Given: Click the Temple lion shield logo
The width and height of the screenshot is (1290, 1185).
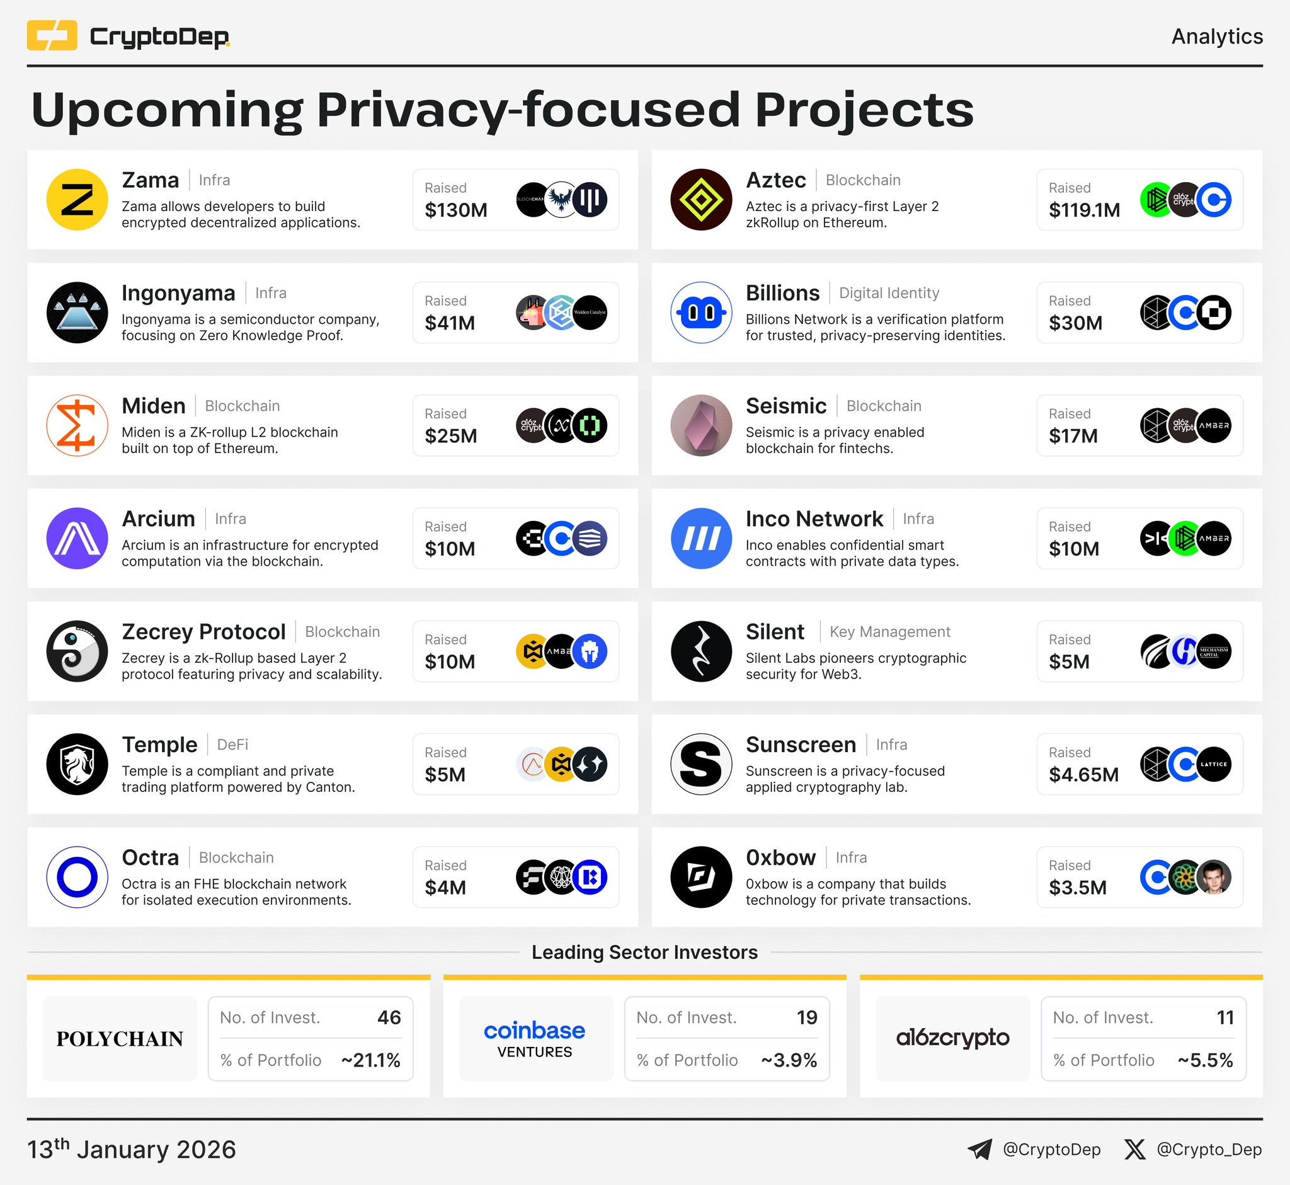Looking at the screenshot, I should (x=77, y=764).
